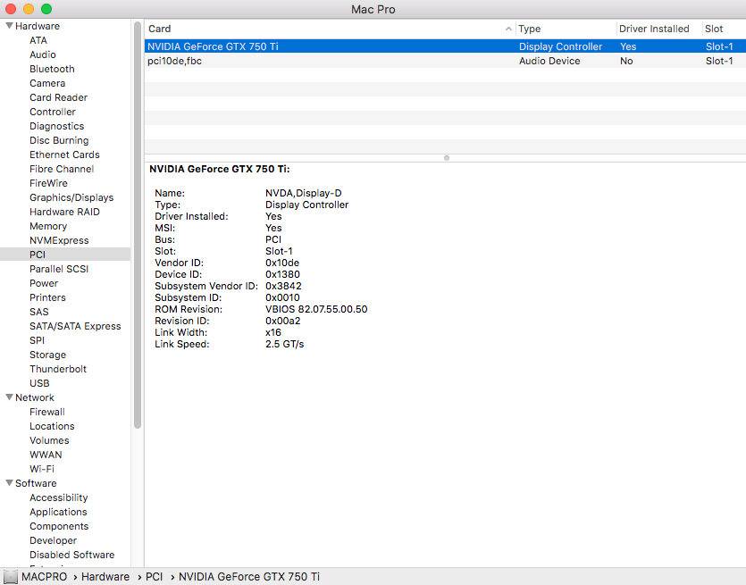Select Controller in the sidebar
The image size is (746, 585).
point(53,112)
